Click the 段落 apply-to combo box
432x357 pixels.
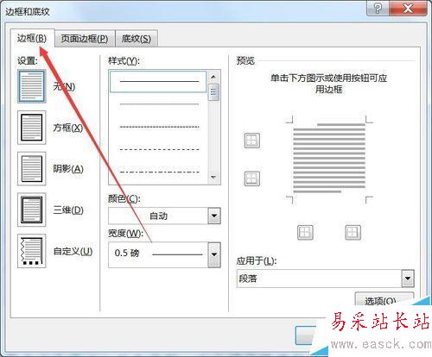[x=326, y=279]
